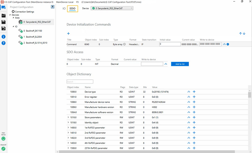Click the open project folder icon
The height and width of the screenshot is (153, 252).
click(x=3, y=15)
